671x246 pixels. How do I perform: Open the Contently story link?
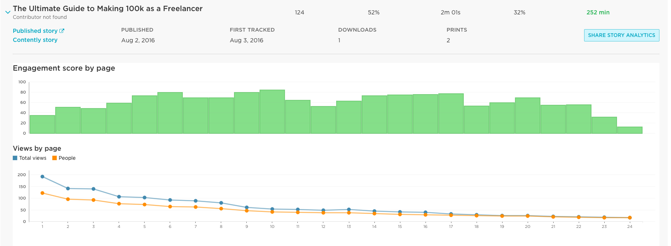pos(35,40)
